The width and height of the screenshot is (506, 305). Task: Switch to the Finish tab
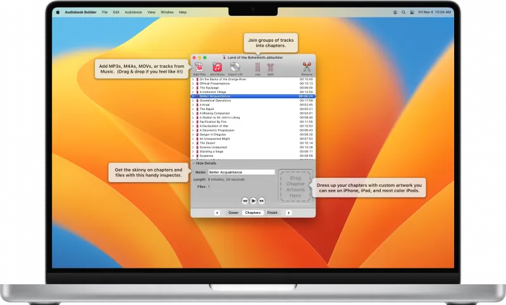click(273, 213)
